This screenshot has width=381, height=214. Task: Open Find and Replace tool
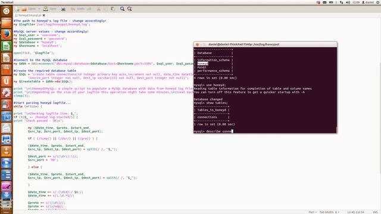pyautogui.click(x=130, y=9)
